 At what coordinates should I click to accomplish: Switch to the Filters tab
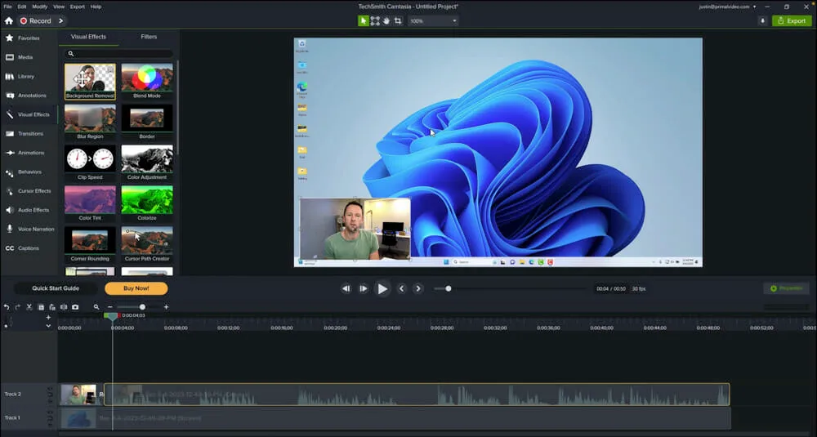click(149, 37)
